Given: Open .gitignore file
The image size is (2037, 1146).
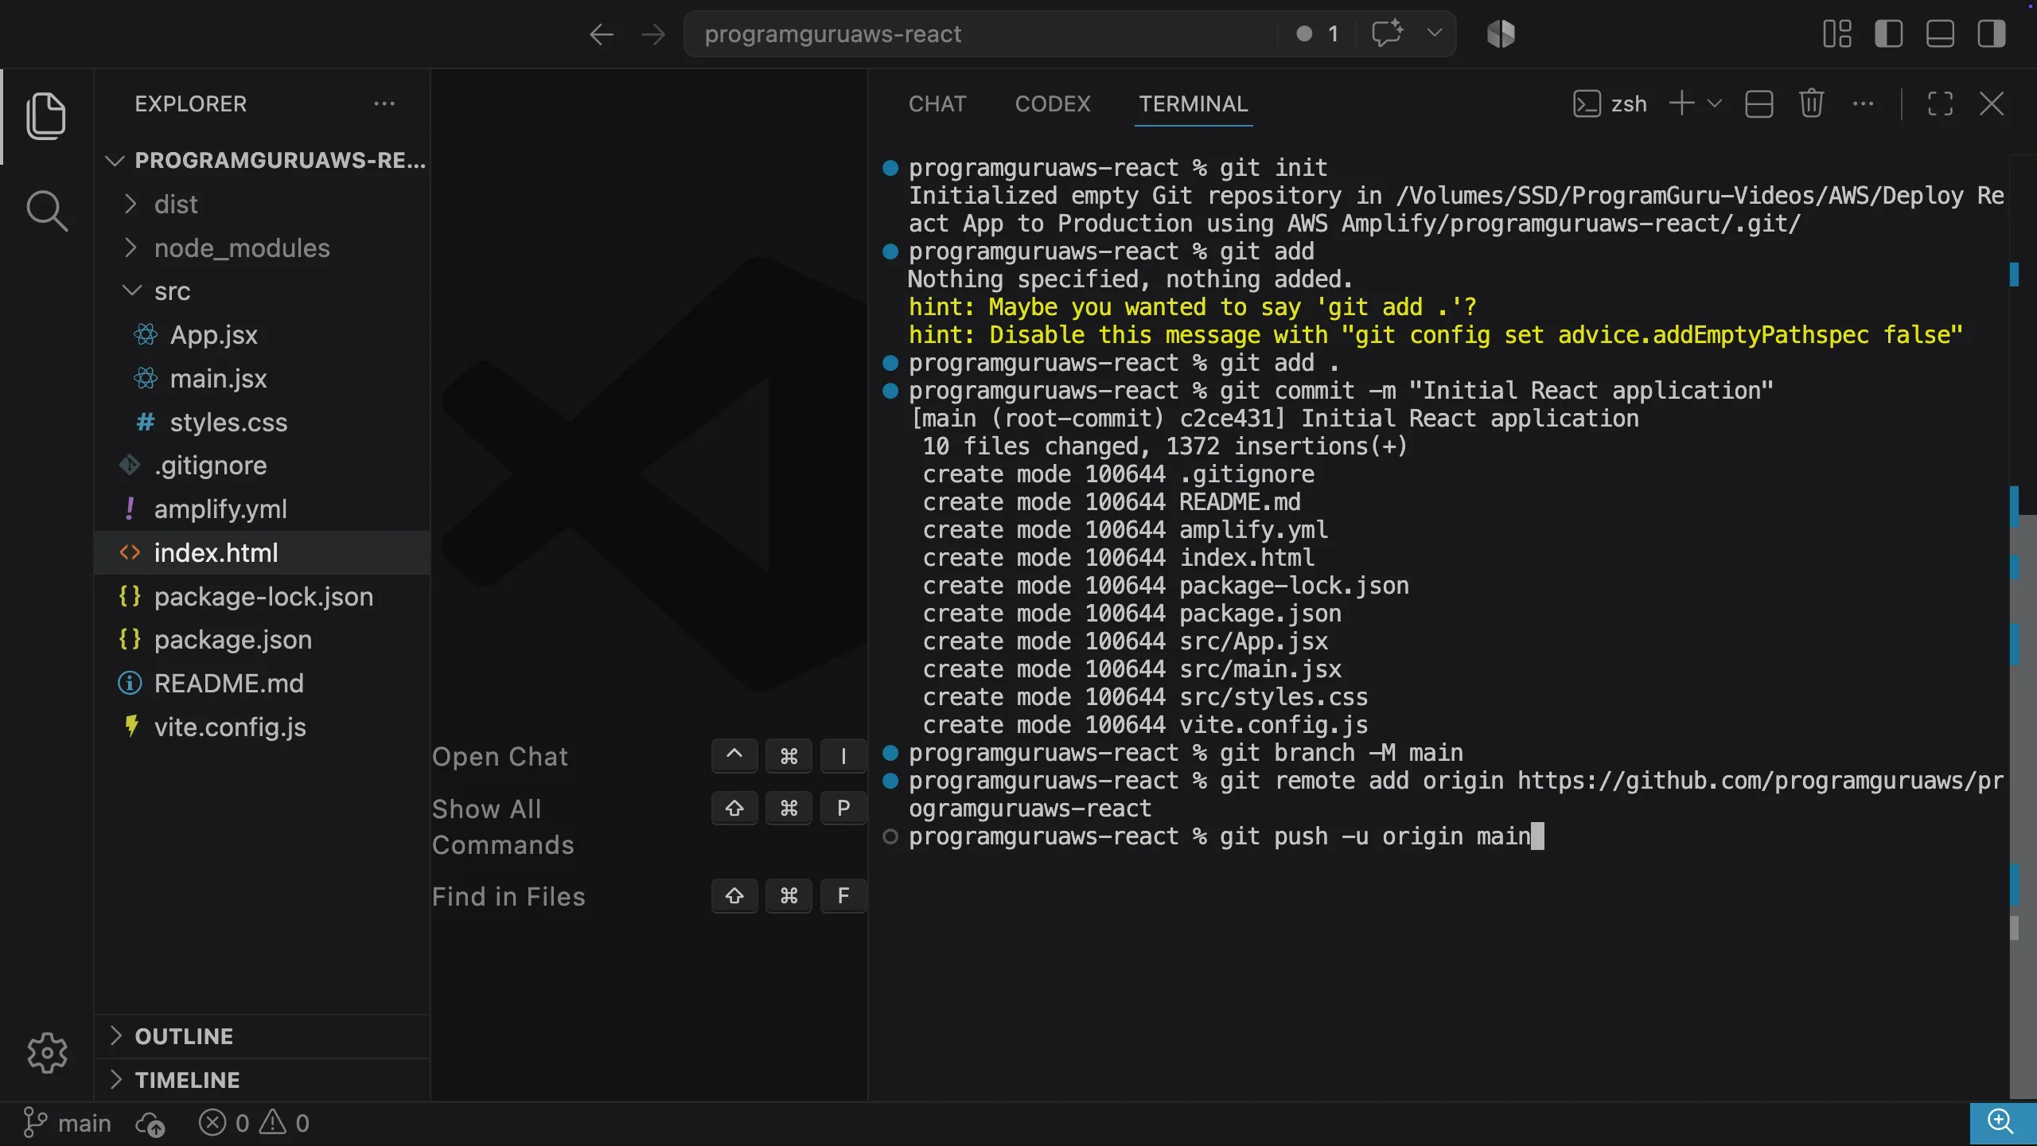Looking at the screenshot, I should pyautogui.click(x=263, y=466).
